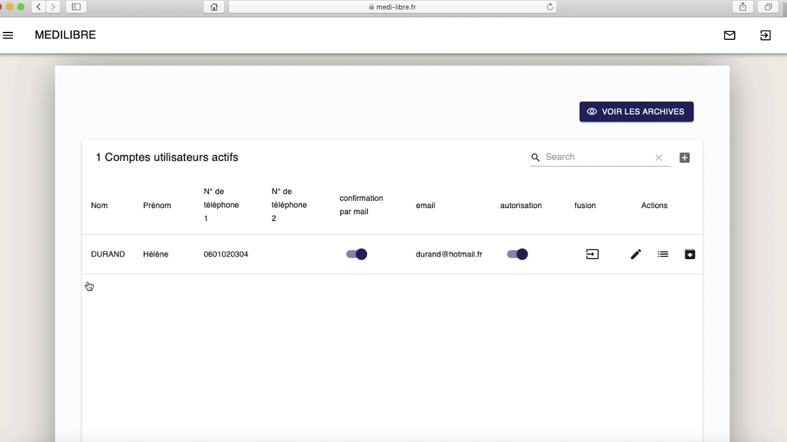This screenshot has width=787, height=442.
Task: Click Safari home button
Action: coord(214,7)
